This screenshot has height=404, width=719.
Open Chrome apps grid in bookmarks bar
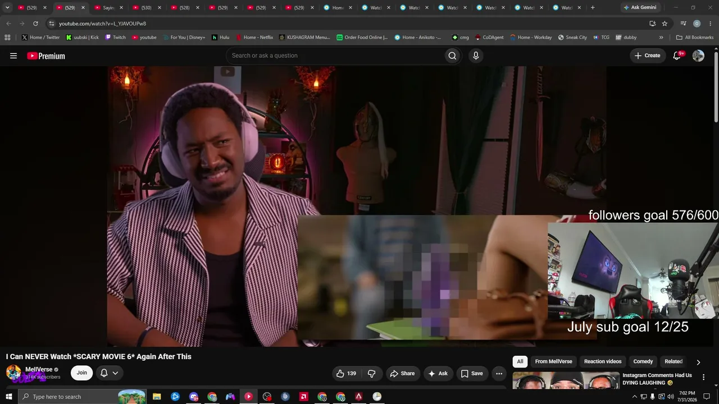pyautogui.click(x=7, y=38)
